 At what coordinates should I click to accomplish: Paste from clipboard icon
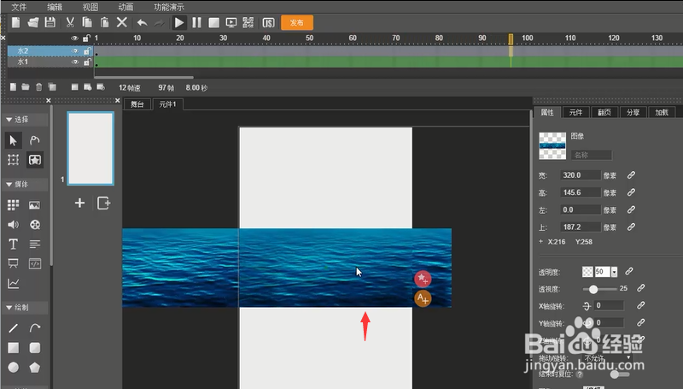104,22
